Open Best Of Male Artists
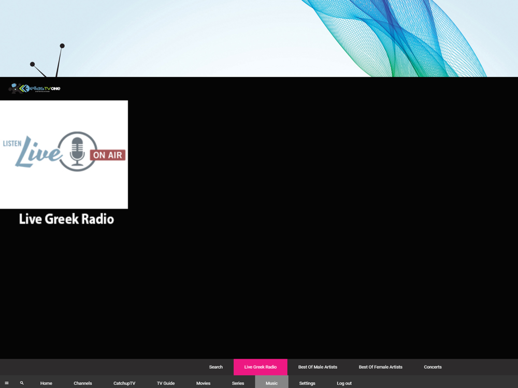Viewport: 518px width, 388px height. coord(318,367)
